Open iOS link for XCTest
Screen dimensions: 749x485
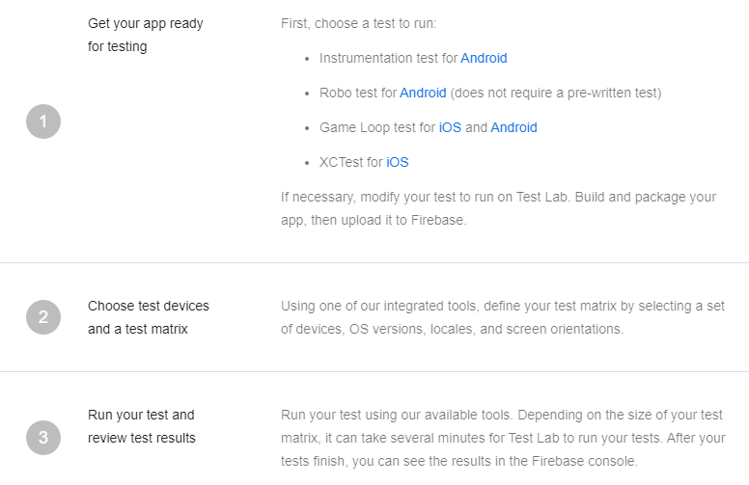tap(398, 162)
